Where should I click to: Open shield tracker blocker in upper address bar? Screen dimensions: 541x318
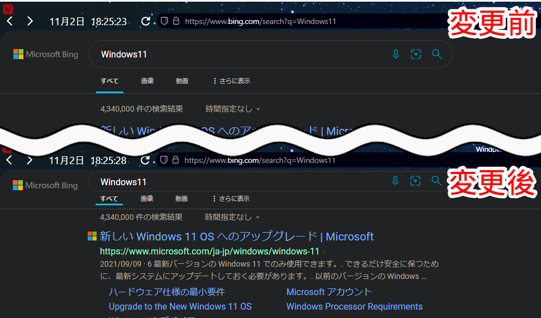[164, 21]
